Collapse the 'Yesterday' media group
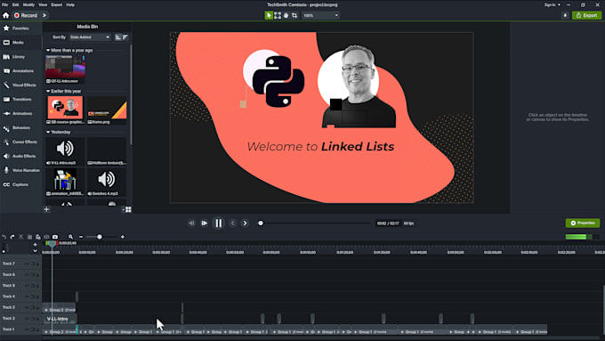 pos(48,132)
